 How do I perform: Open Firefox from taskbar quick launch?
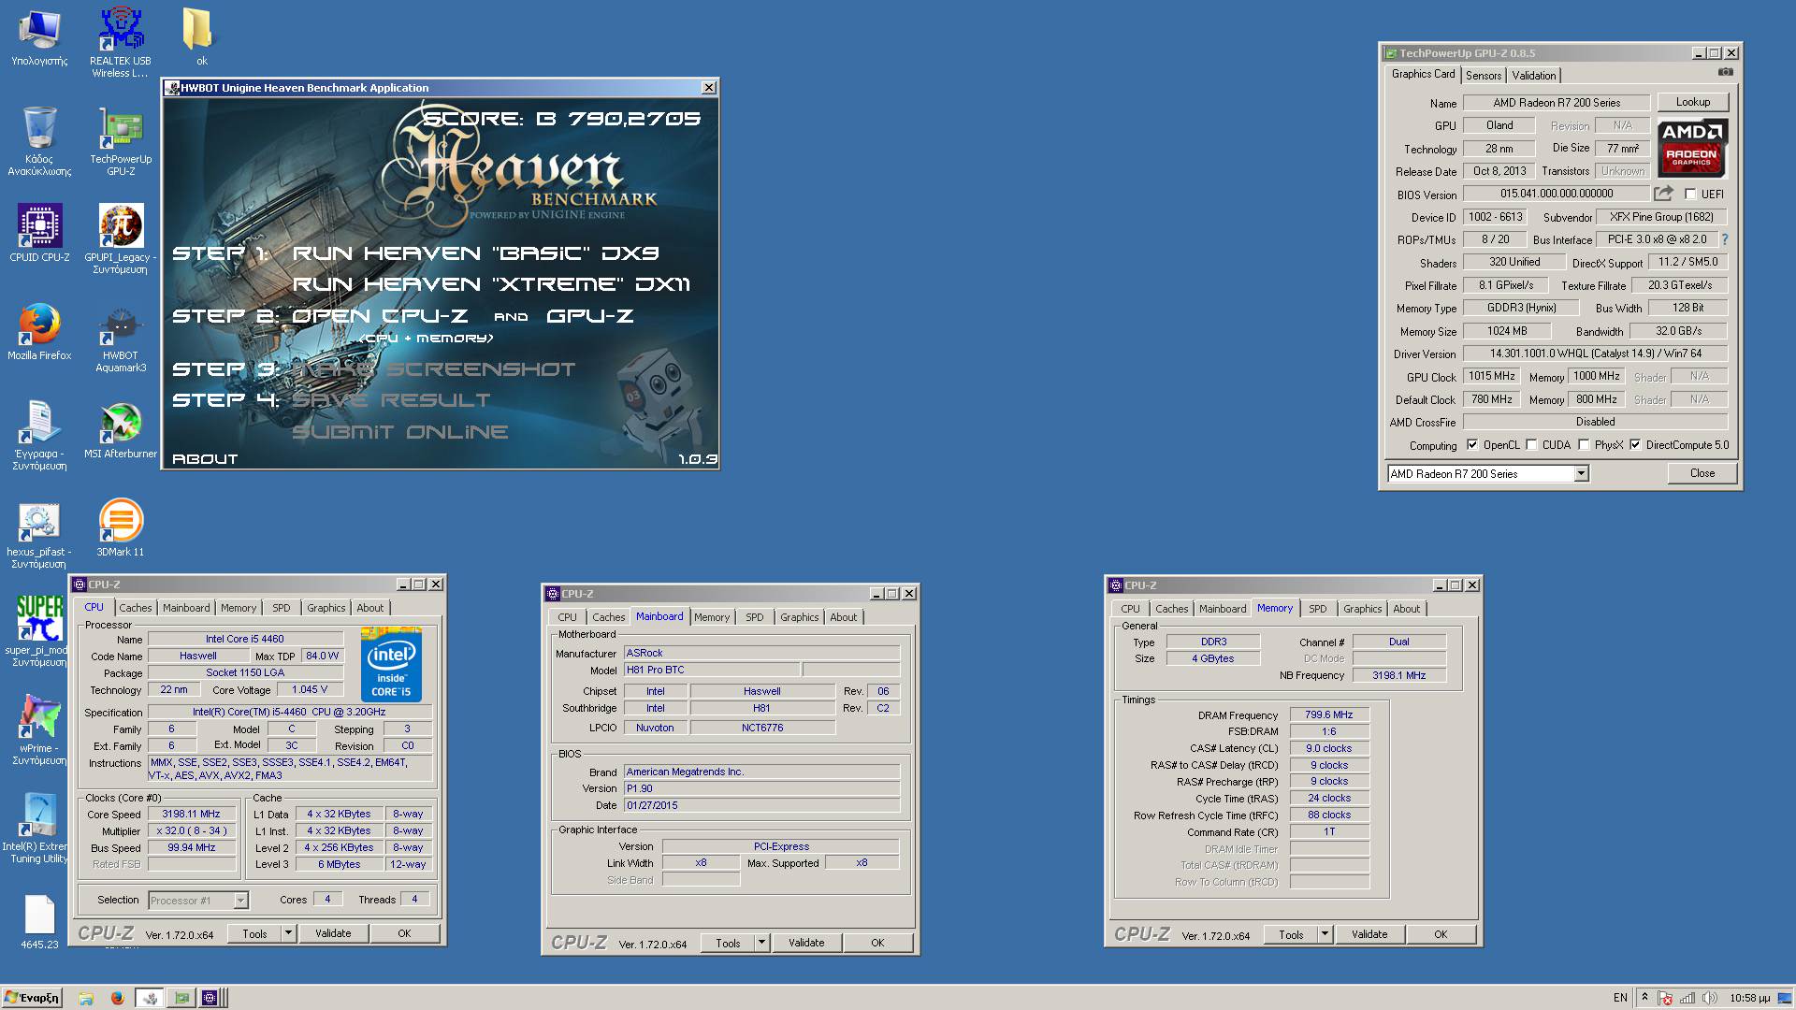tap(117, 998)
